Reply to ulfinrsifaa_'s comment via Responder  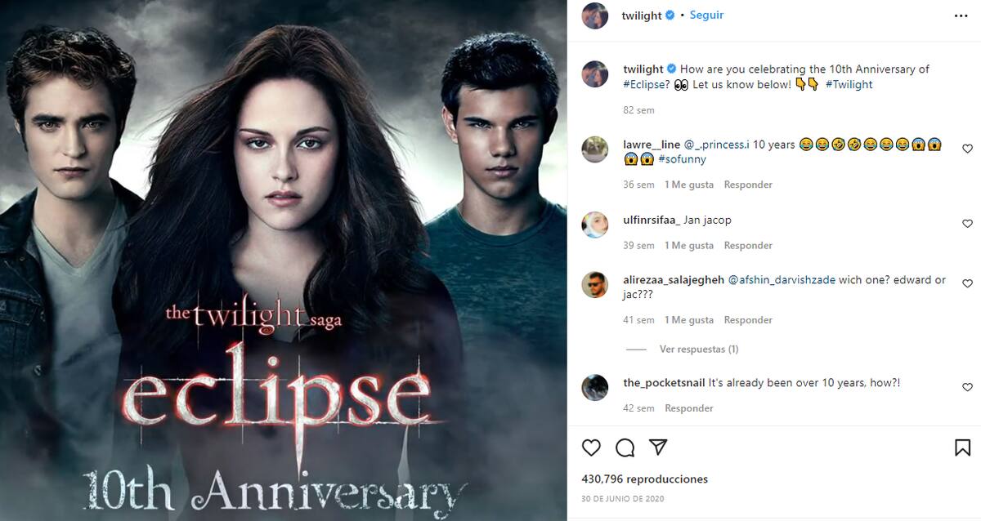click(x=748, y=245)
